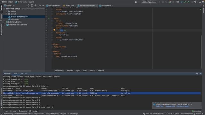Click Collapse All icon in Project panel
The image size is (205, 115).
click(x=35, y=6)
